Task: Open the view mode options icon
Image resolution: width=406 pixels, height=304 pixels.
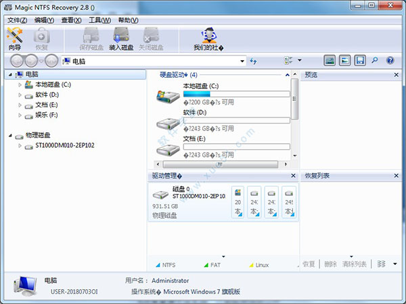Action: click(x=288, y=61)
